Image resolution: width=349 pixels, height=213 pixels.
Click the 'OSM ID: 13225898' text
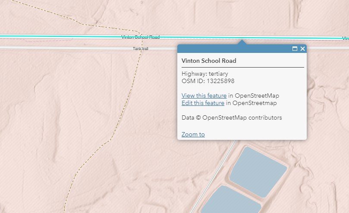[208, 81]
